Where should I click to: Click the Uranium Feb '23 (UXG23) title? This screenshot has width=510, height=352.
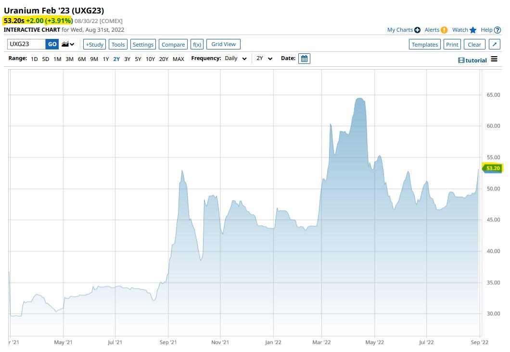point(54,11)
